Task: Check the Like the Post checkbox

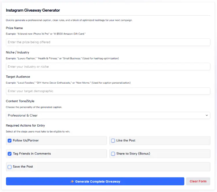Action: pos(113,141)
